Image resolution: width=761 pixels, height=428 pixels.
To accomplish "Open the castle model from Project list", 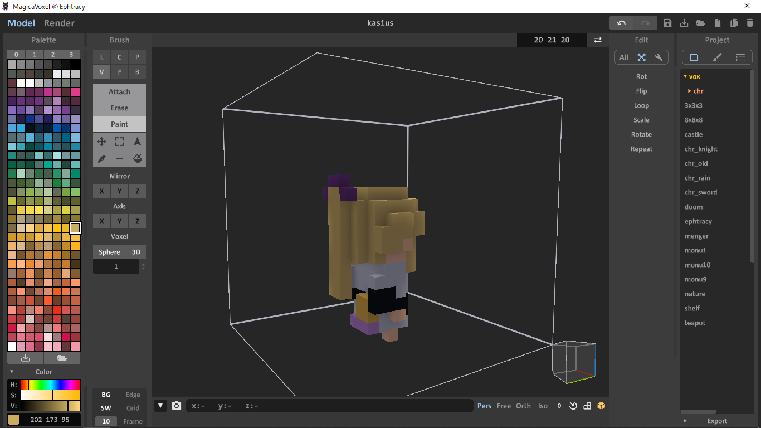I will coord(694,134).
